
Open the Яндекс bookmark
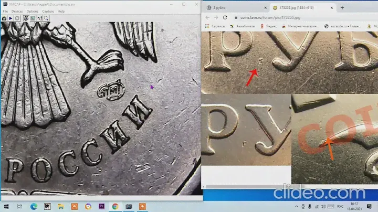tap(268, 26)
